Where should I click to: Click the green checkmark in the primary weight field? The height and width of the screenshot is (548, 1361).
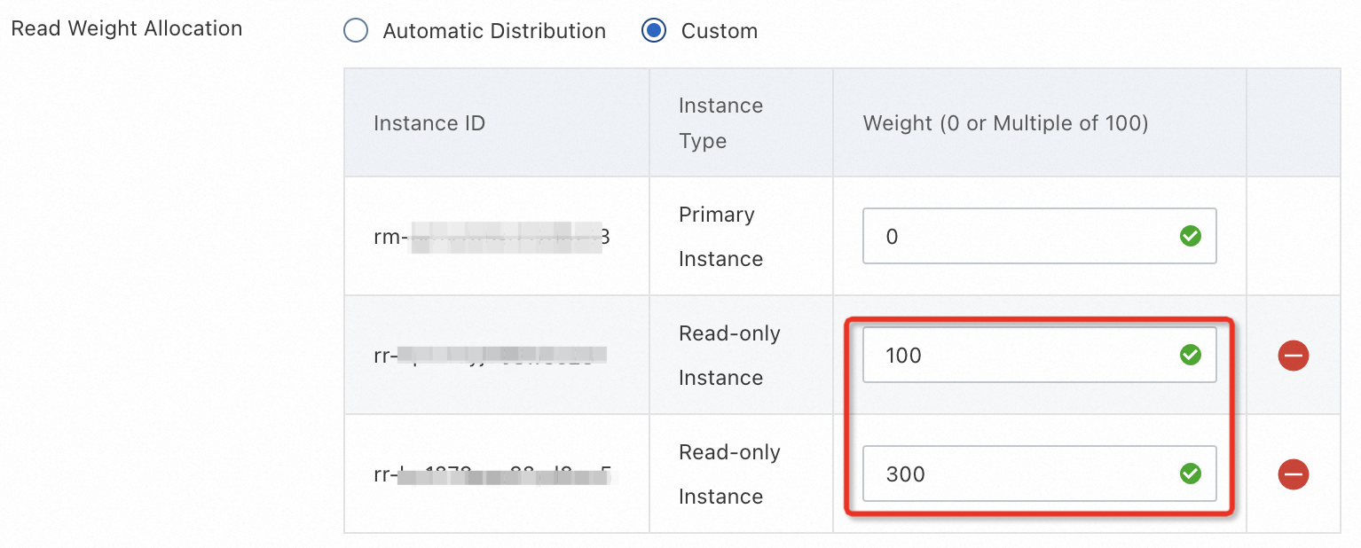click(x=1190, y=236)
